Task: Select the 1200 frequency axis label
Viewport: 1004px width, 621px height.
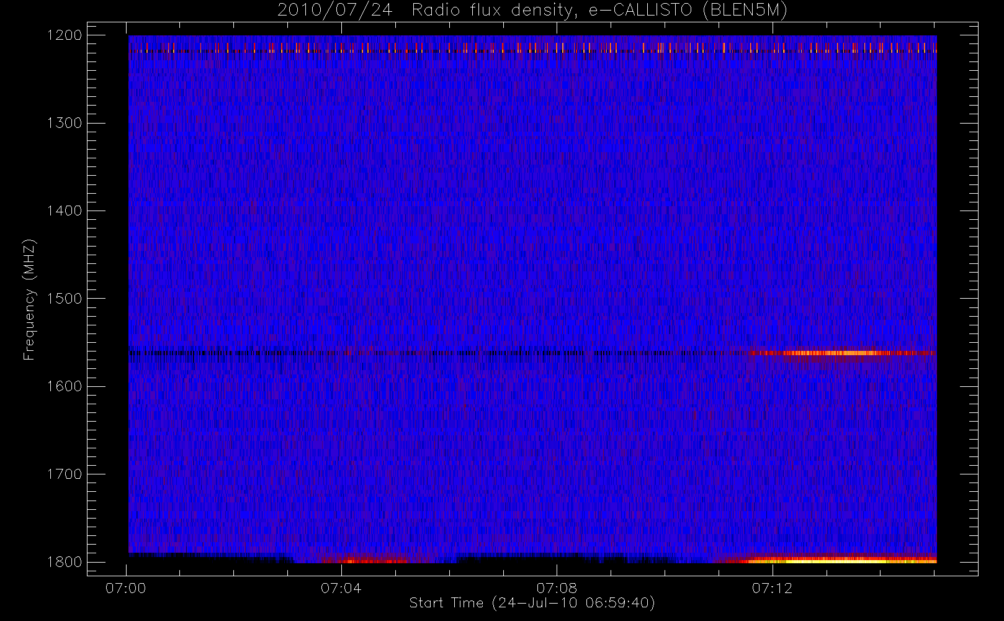Action: [65, 35]
